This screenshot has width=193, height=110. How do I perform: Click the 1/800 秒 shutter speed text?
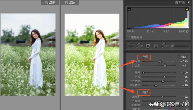[x=184, y=31]
